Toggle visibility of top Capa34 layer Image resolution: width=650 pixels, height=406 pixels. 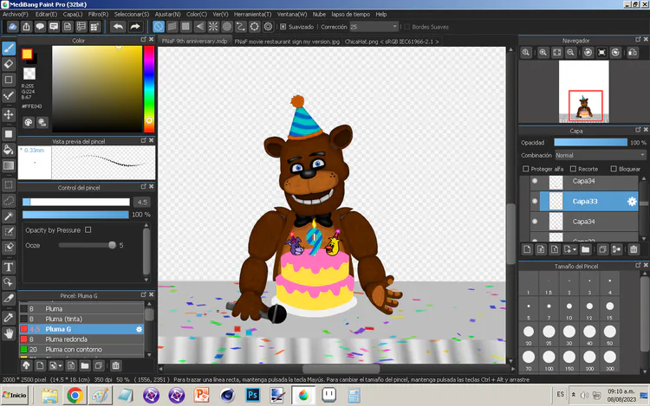click(x=535, y=181)
